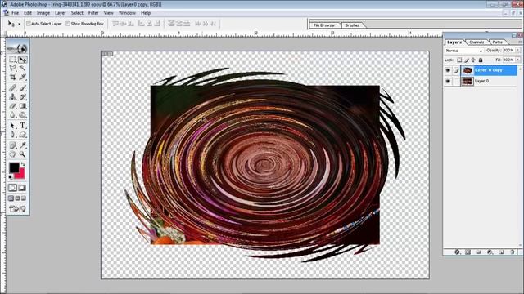Viewport: 524px width, 294px height.
Task: Switch to the Channels tab
Action: tap(477, 42)
